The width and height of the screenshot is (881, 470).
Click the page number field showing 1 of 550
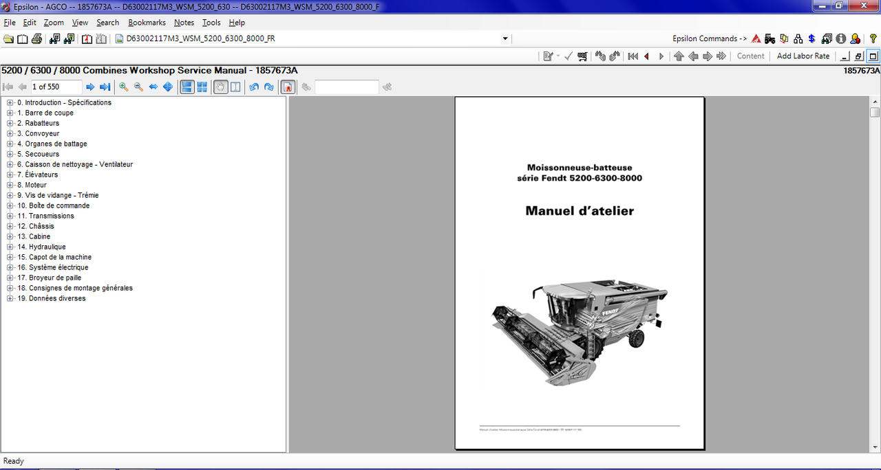point(56,87)
